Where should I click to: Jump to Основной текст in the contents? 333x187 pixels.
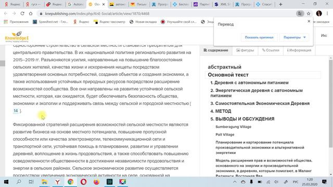(228, 75)
